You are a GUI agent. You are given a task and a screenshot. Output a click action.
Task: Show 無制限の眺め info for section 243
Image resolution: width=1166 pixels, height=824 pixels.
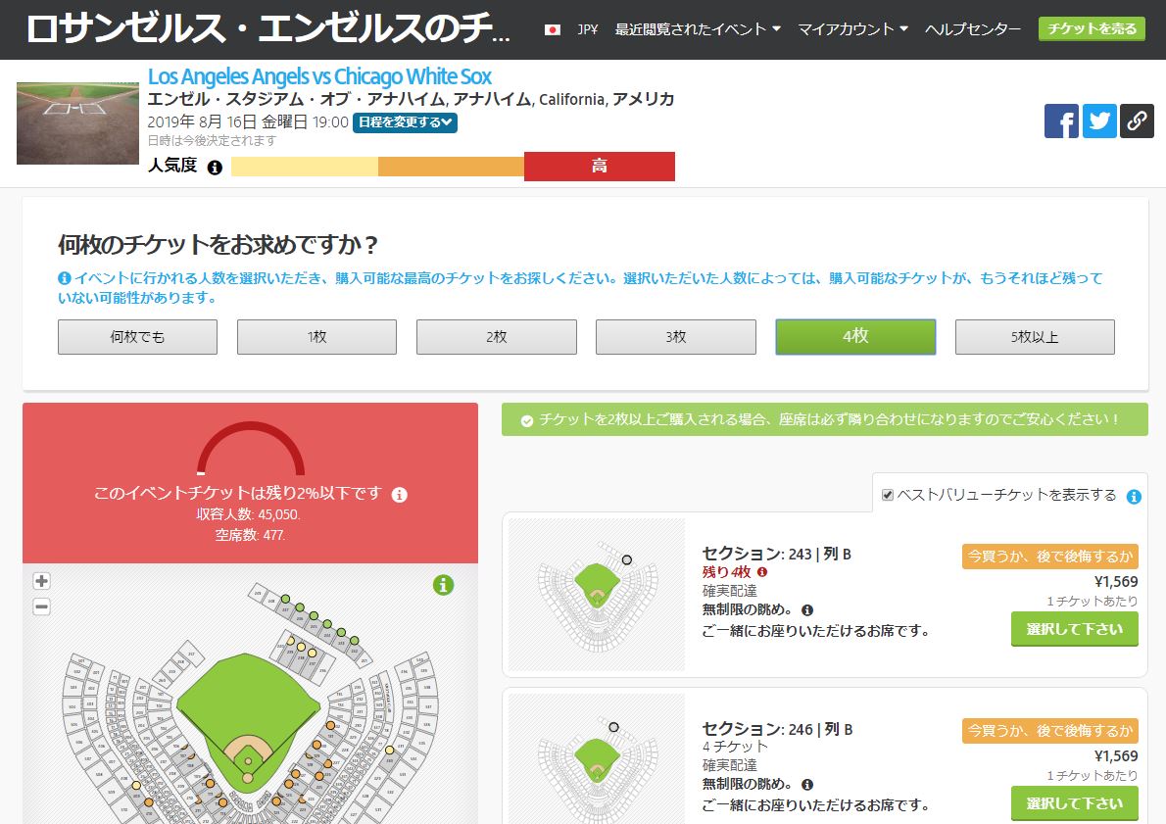(x=807, y=610)
